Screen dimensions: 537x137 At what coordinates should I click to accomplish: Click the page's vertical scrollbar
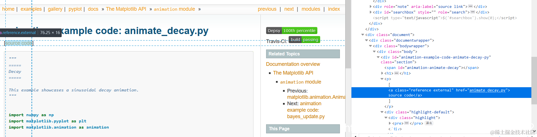[x=348, y=34]
